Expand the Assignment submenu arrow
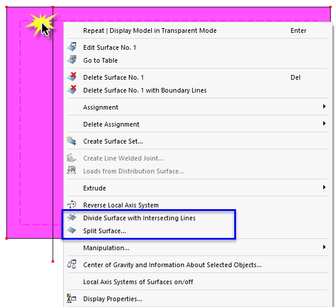335x307 pixels. 324,106
